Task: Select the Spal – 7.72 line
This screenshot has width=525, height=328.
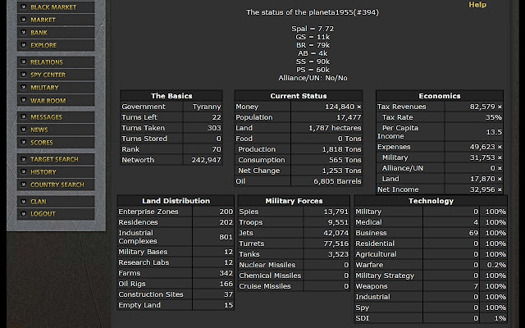Action: pos(313,29)
